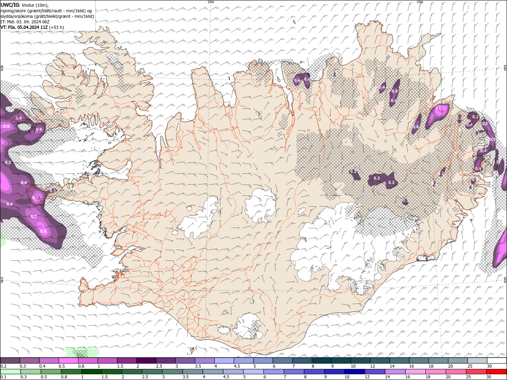Select upper legend swatch between 1.5 and 2
Screen dimensions: 507x380
(127, 361)
